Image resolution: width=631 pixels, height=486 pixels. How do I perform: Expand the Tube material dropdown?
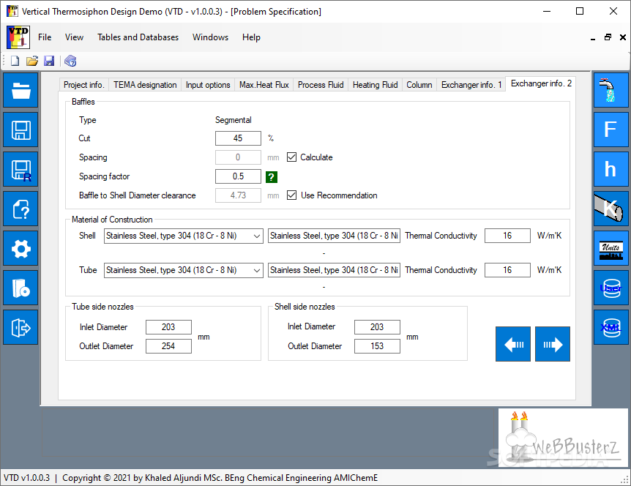pyautogui.click(x=257, y=270)
